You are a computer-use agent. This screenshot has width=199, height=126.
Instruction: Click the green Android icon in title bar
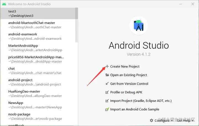tap(4, 4)
